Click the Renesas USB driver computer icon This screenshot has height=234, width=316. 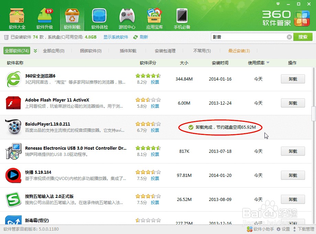tap(13, 151)
